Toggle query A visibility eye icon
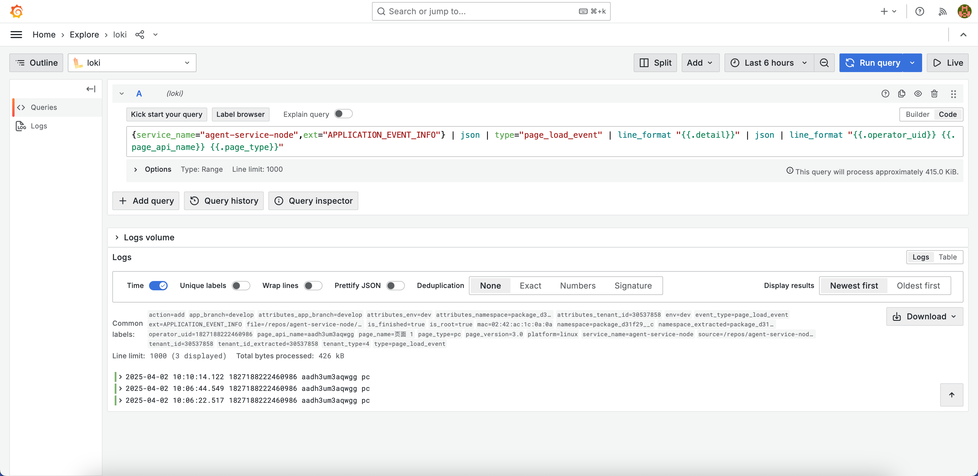This screenshot has width=978, height=476. (x=918, y=94)
